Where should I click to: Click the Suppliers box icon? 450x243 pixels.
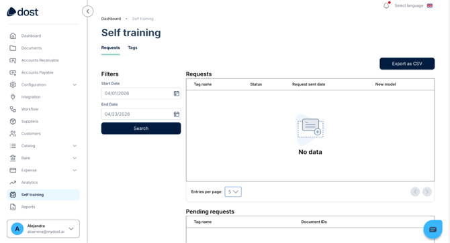13,121
